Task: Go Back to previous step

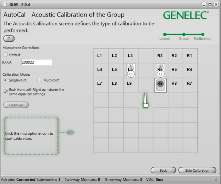Action: click(163, 170)
